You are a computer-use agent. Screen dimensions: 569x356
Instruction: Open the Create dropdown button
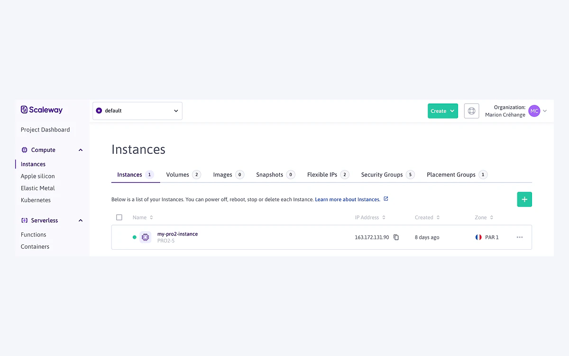click(x=443, y=111)
